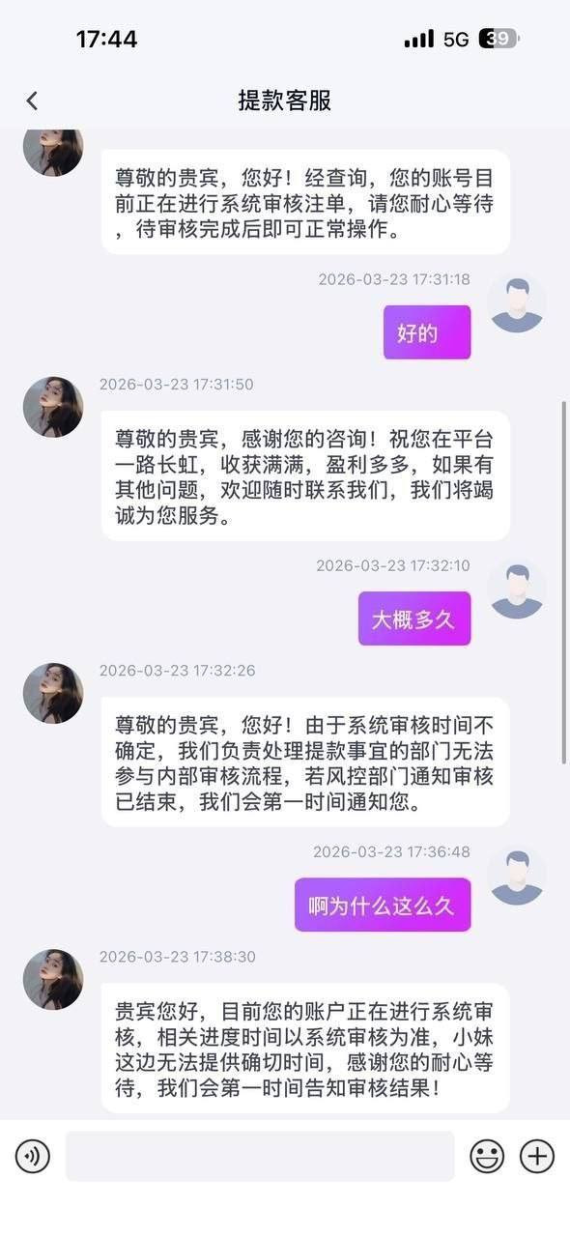Tap the back arrow in header
This screenshot has height=1237, width=570.
tap(32, 101)
